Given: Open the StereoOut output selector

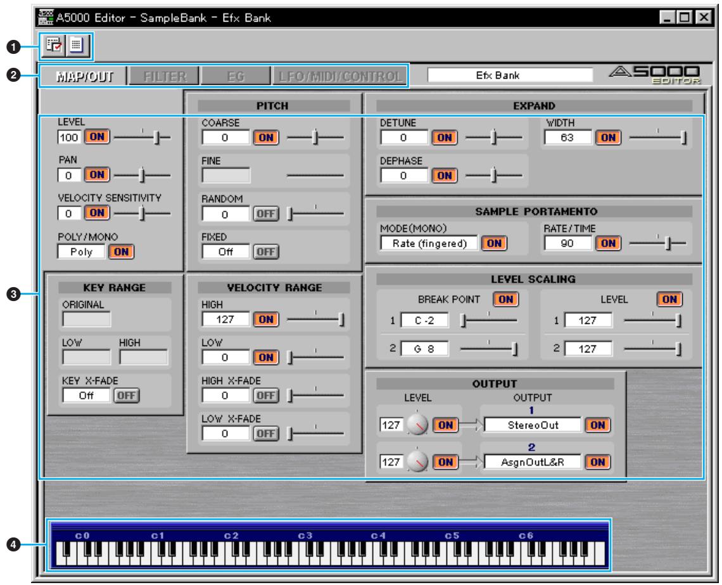Looking at the screenshot, I should (x=533, y=425).
